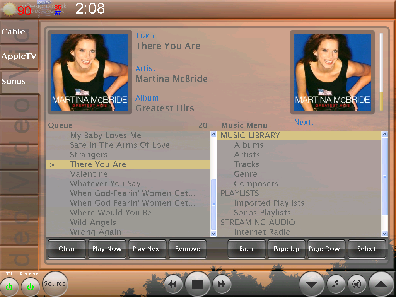Click music menu scrollbar down arrow

384,234
